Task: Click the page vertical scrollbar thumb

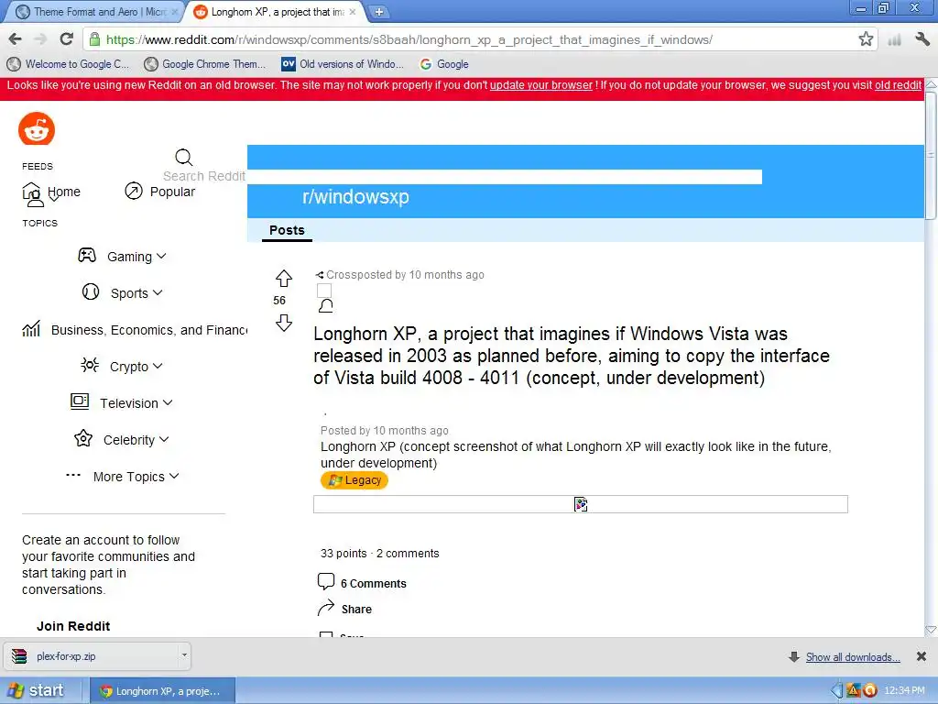Action: pyautogui.click(x=931, y=156)
